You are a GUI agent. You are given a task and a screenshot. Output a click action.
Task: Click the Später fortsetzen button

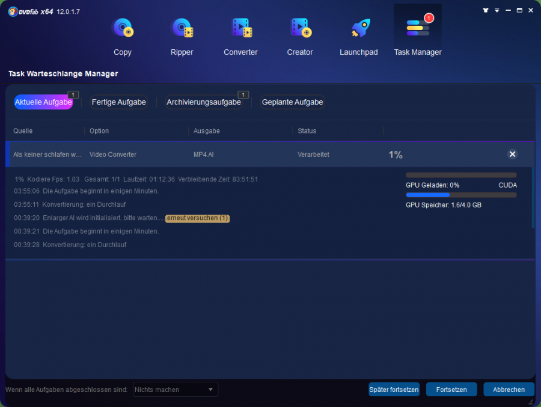pyautogui.click(x=394, y=390)
